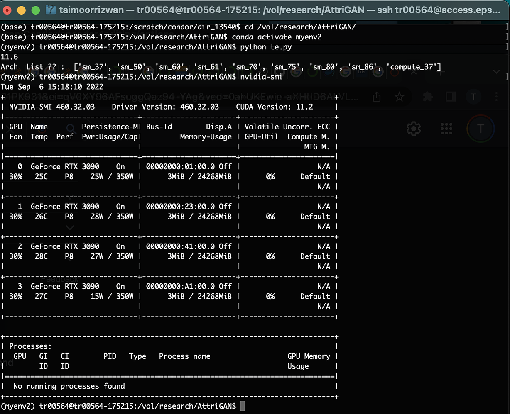Click the SSH icon in the terminal title bar
The height and width of the screenshot is (414, 510).
point(51,9)
